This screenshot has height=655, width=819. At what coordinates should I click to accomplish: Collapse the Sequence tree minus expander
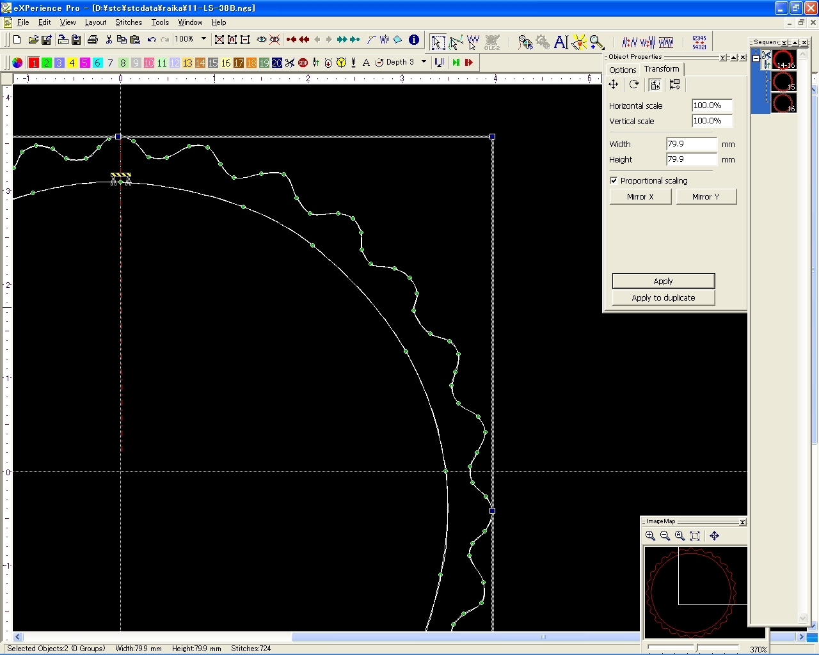point(756,58)
